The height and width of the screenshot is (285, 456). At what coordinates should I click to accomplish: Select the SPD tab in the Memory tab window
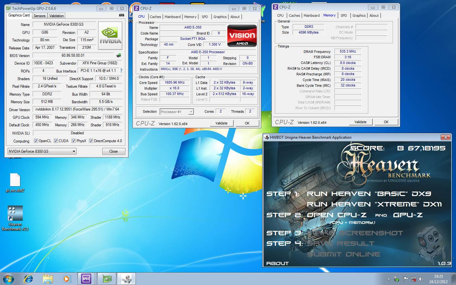(344, 16)
